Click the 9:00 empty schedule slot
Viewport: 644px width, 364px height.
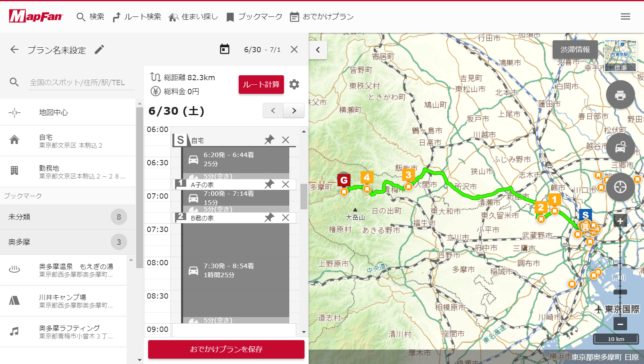click(x=234, y=329)
